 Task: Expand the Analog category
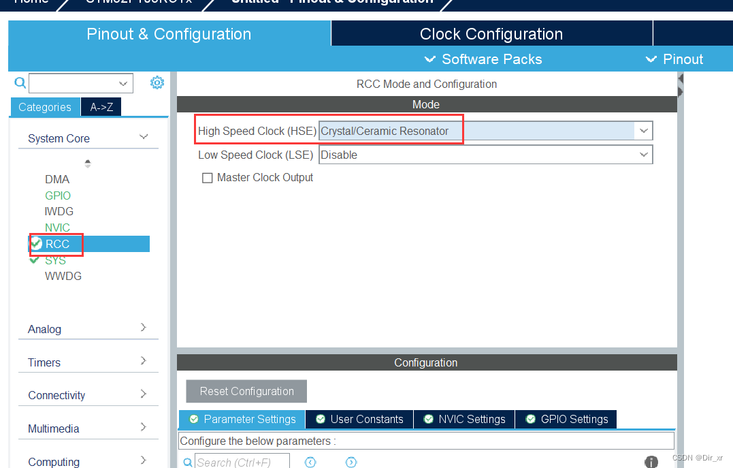click(x=144, y=328)
